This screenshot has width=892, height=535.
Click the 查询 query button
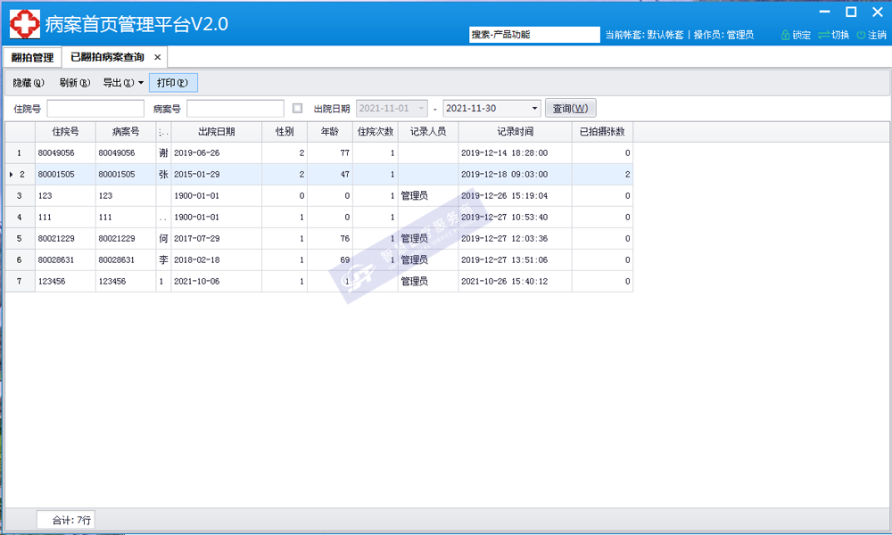pos(570,109)
